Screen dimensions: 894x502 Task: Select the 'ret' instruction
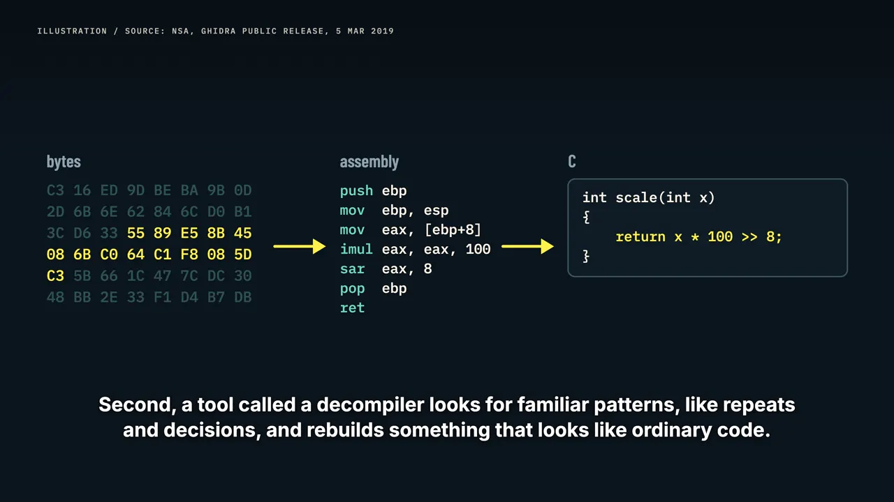point(352,307)
